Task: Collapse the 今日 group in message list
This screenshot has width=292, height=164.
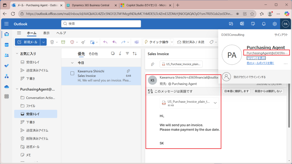Action: point(72,63)
